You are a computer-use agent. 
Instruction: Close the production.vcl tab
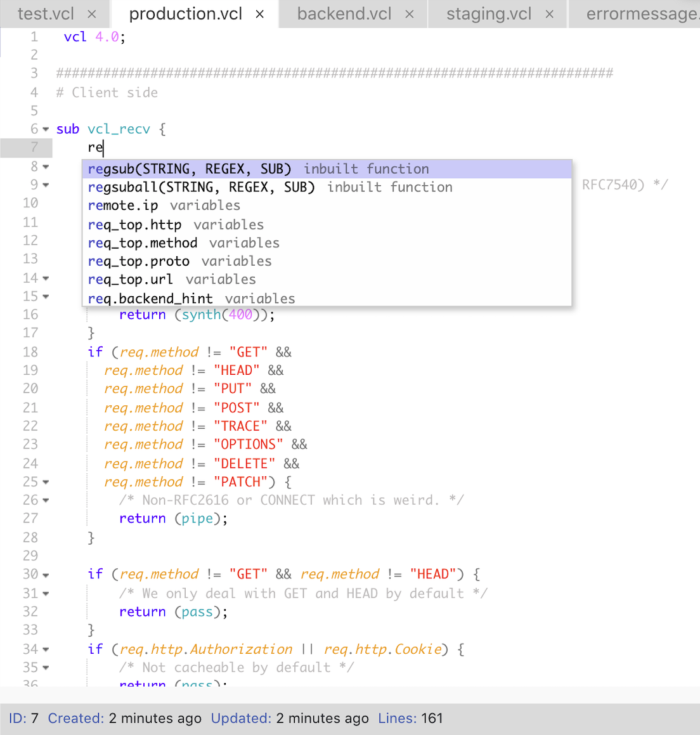[259, 13]
